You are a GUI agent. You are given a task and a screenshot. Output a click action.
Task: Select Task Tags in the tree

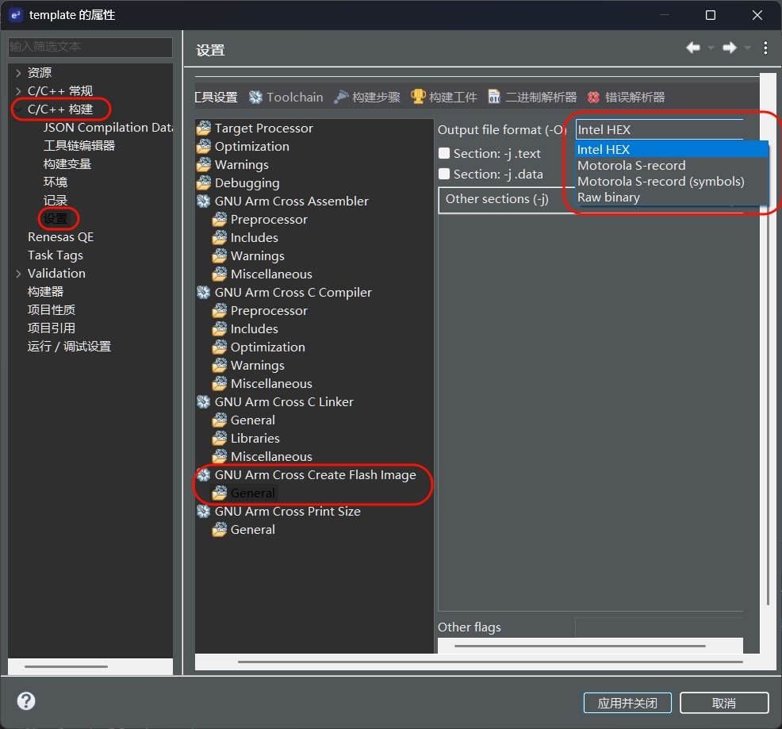(56, 255)
